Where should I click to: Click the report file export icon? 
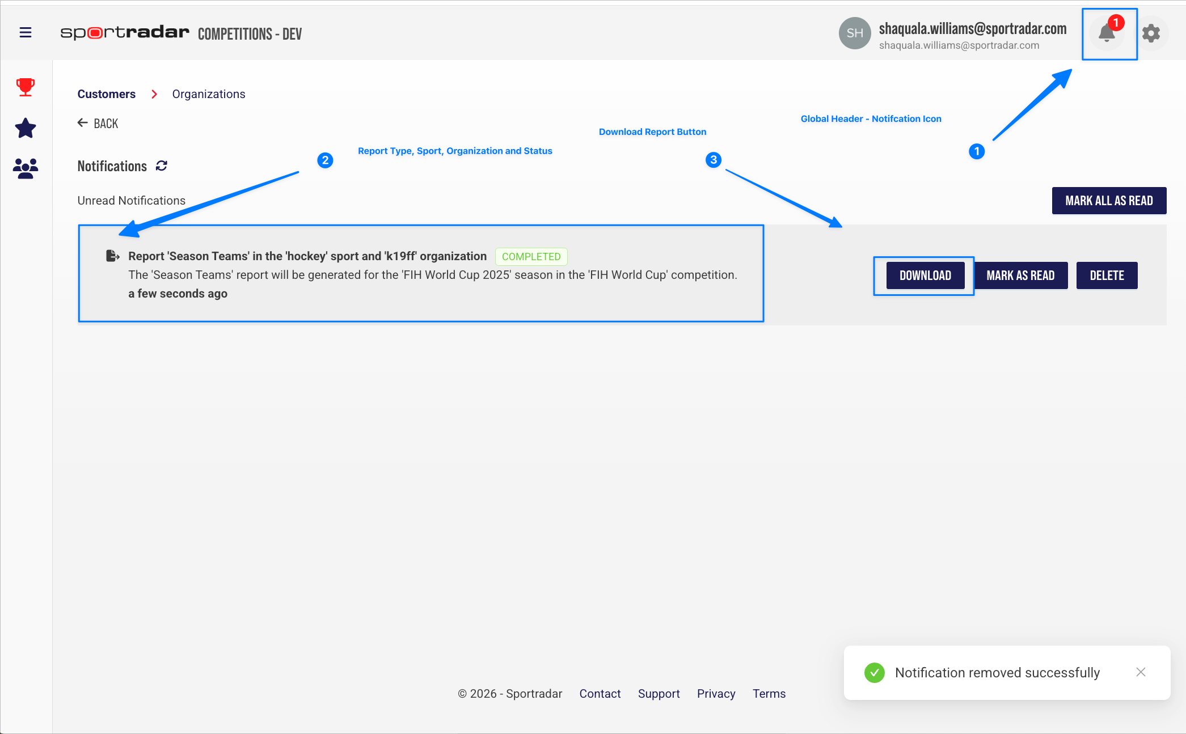pos(113,256)
